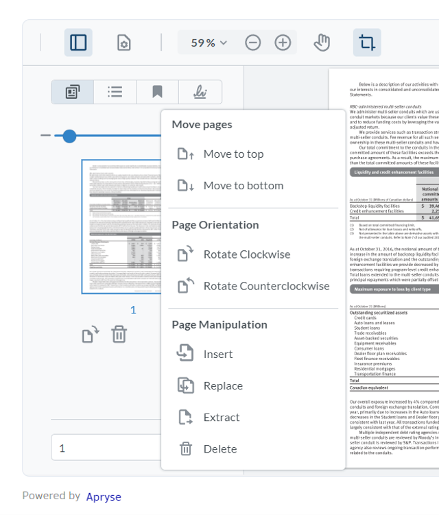Choose Move to top menu entry
The height and width of the screenshot is (515, 439).
pos(253,154)
